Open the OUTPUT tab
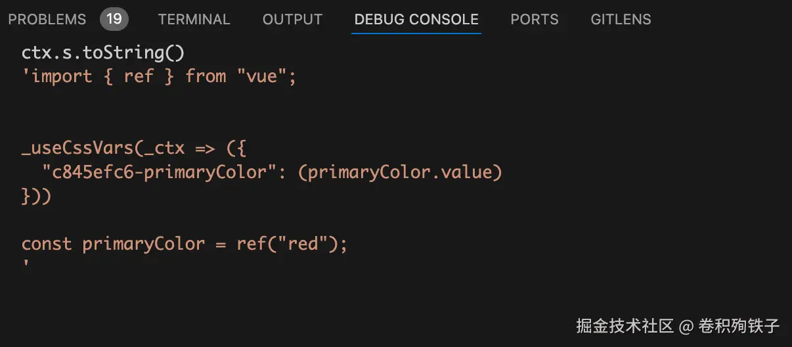Viewport: 792px width, 347px height. [x=292, y=19]
